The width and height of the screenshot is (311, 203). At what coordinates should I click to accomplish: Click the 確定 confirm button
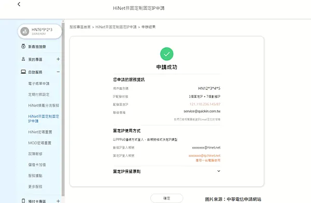[x=166, y=198]
